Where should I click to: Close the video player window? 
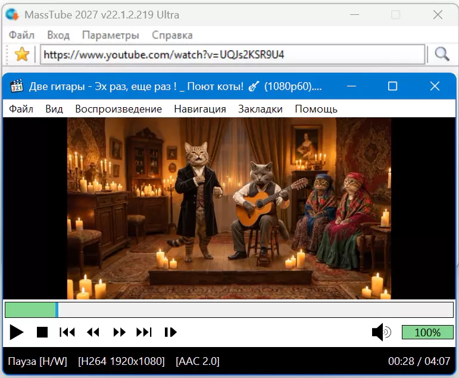(435, 86)
